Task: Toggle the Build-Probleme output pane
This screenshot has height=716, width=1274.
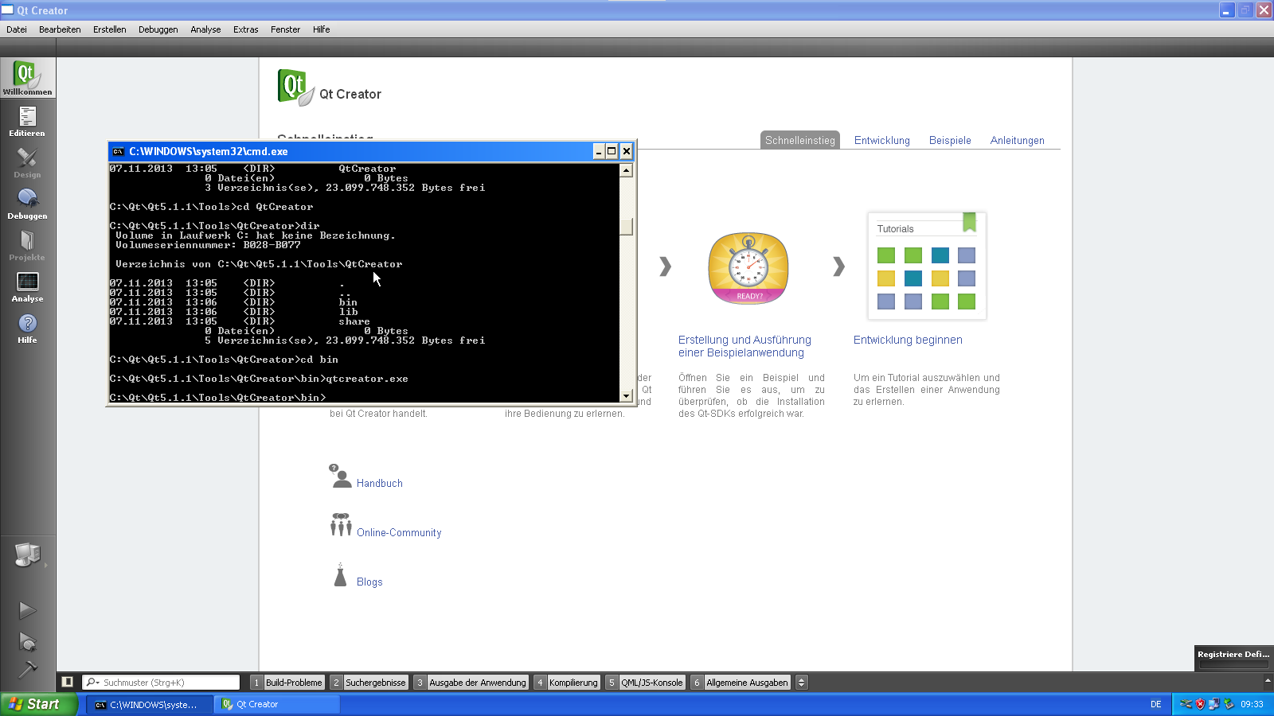Action: click(x=287, y=683)
